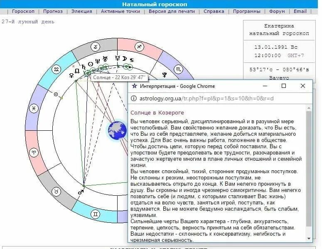Screen dimensions: 322x249
Task: Select the North Node glyph
Action: pos(77,71)
